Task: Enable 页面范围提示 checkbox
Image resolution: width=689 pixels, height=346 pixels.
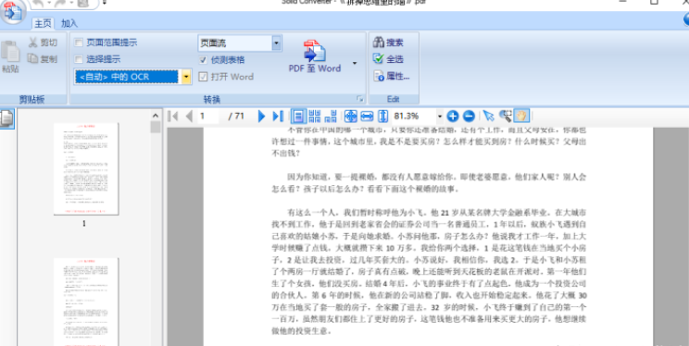Action: [79, 43]
